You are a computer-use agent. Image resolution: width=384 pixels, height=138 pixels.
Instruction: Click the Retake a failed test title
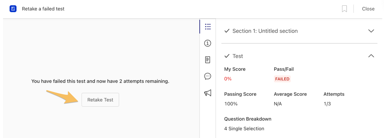43,9
